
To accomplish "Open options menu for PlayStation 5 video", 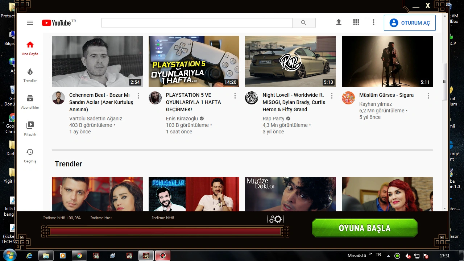I will click(235, 96).
